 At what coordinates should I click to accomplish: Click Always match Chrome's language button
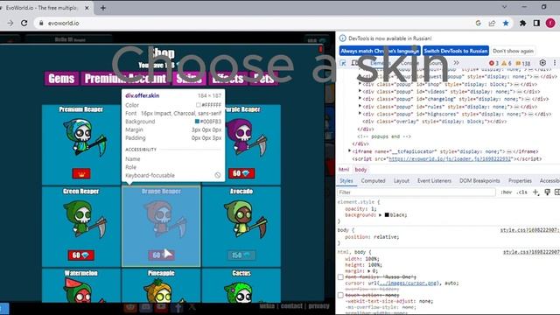click(x=380, y=51)
